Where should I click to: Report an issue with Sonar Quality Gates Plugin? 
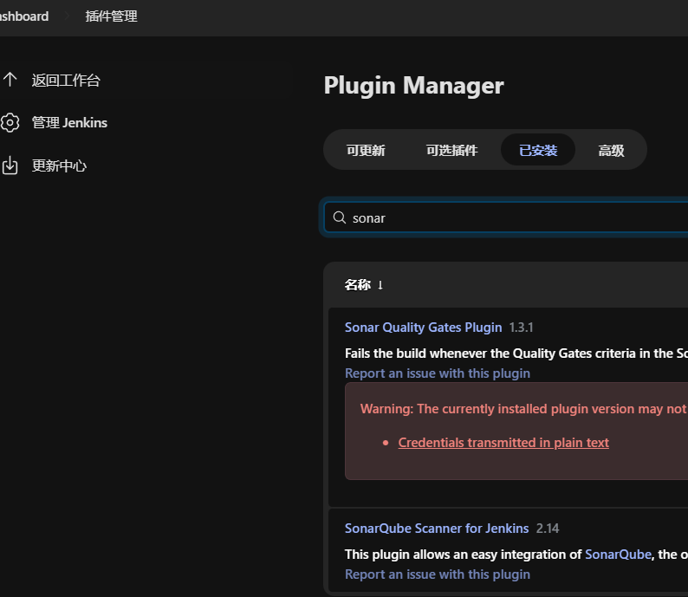[x=437, y=373]
